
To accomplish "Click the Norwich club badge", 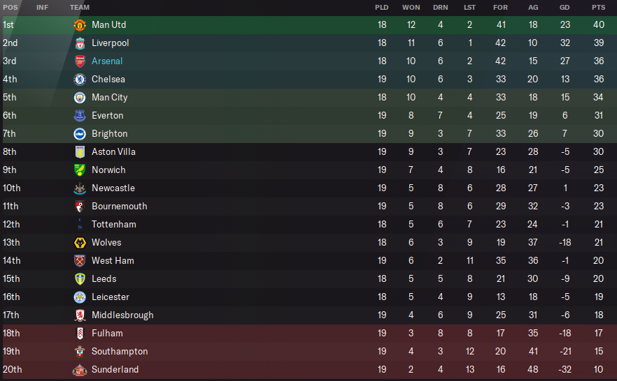I will tap(79, 170).
